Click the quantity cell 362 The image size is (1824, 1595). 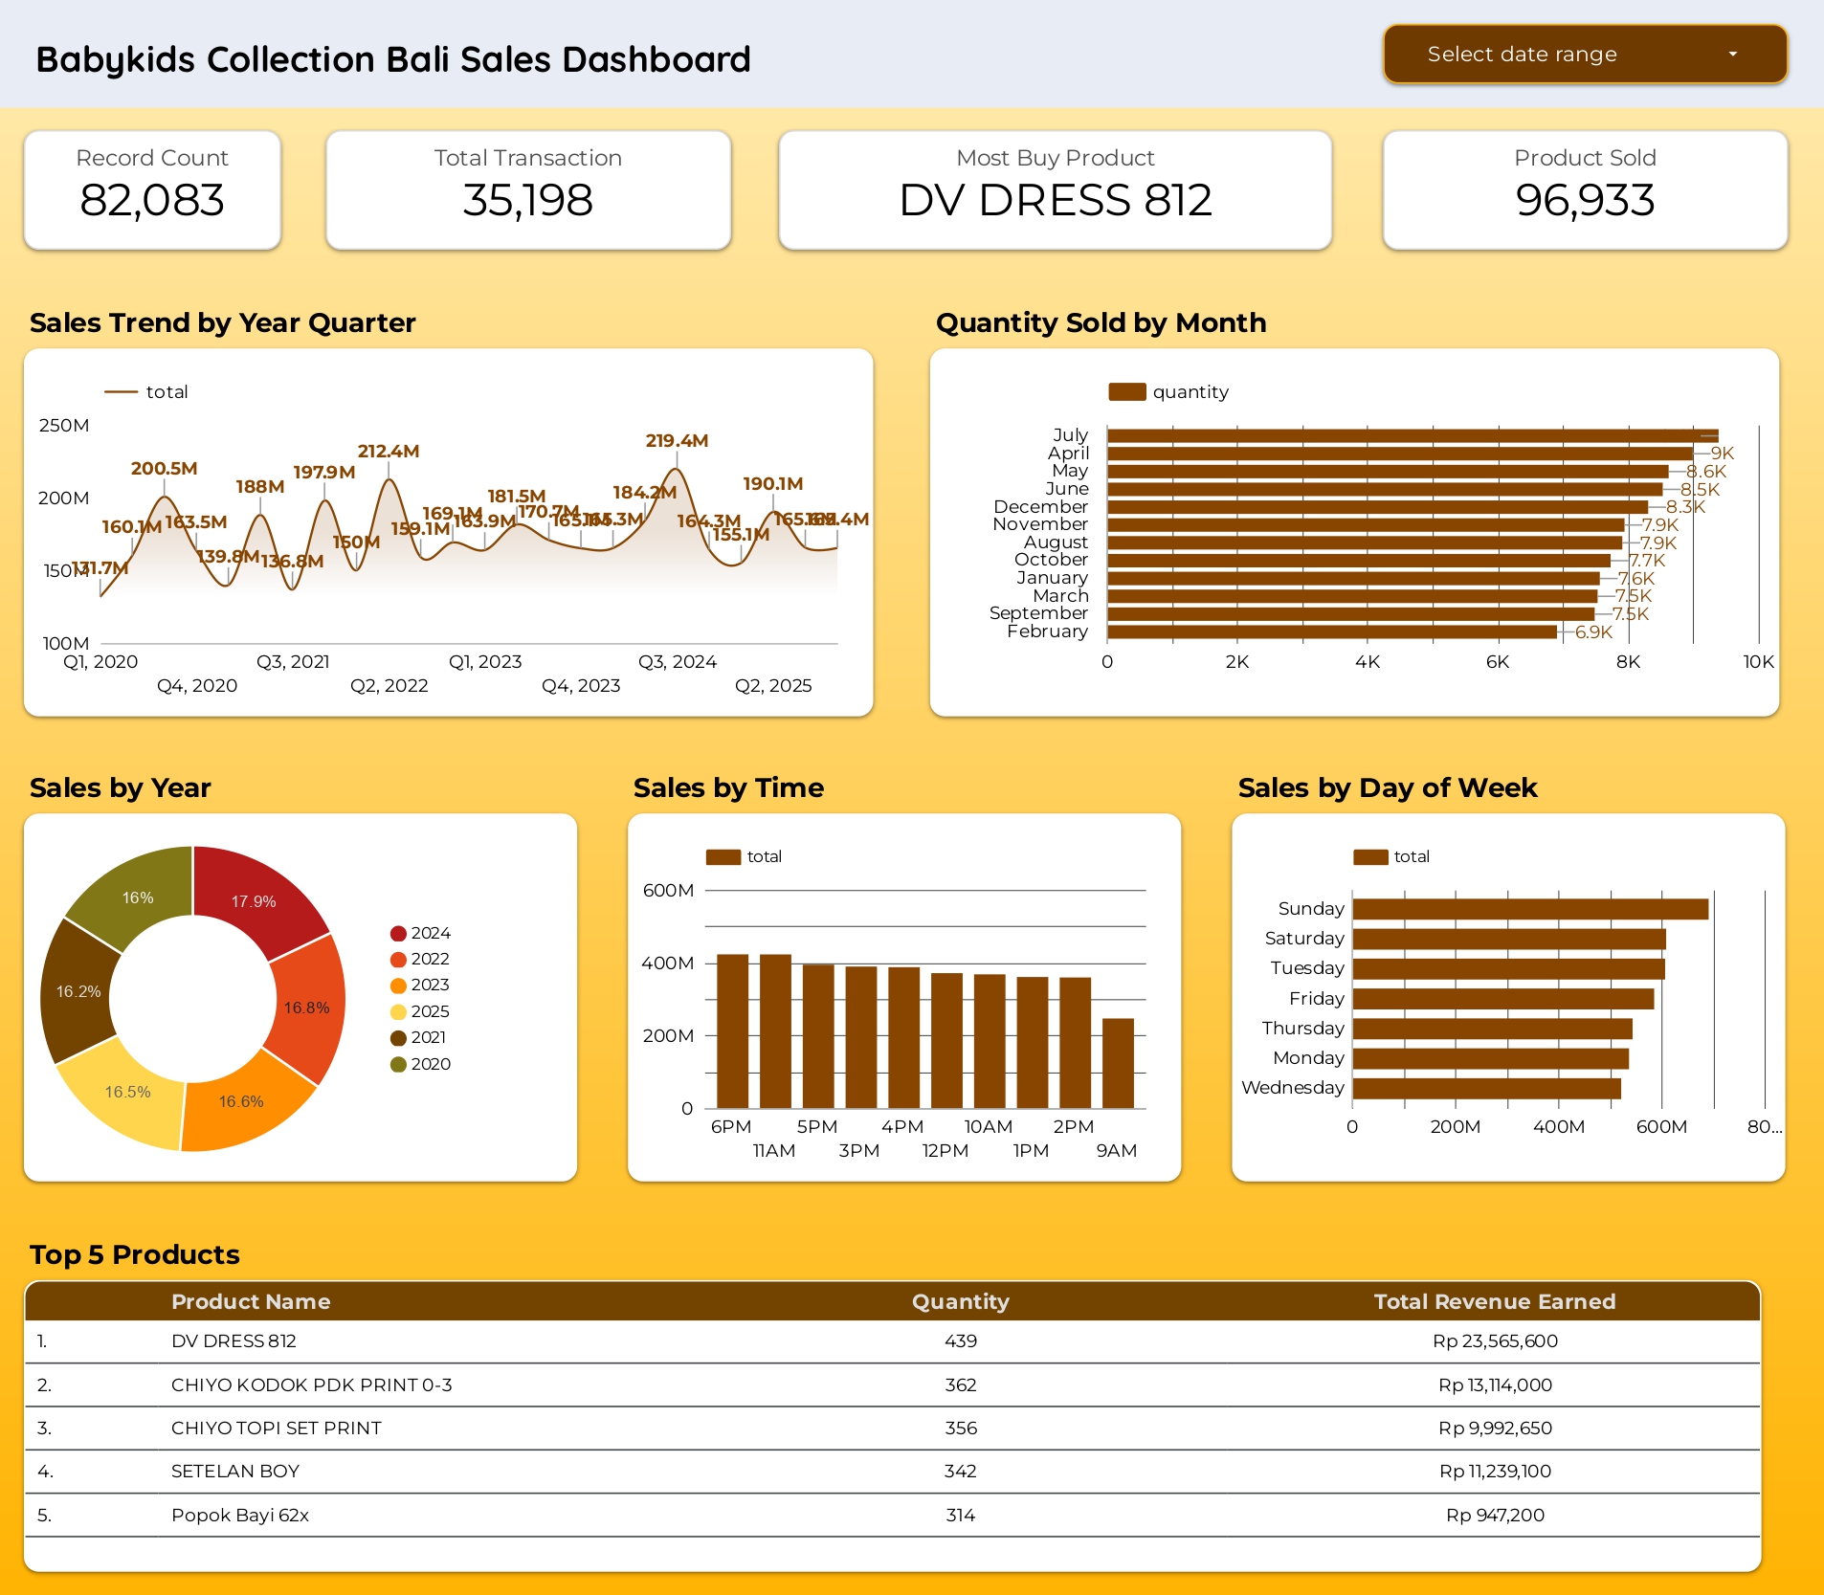960,1385
